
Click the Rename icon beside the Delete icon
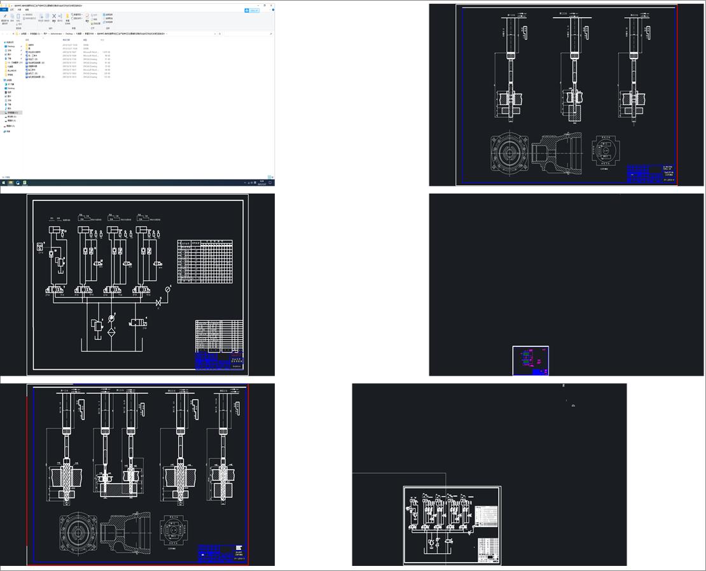point(60,16)
